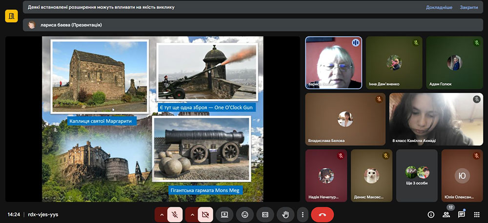Expand audio settings arrow beside microphone
The image size is (488, 223).
coord(162,214)
